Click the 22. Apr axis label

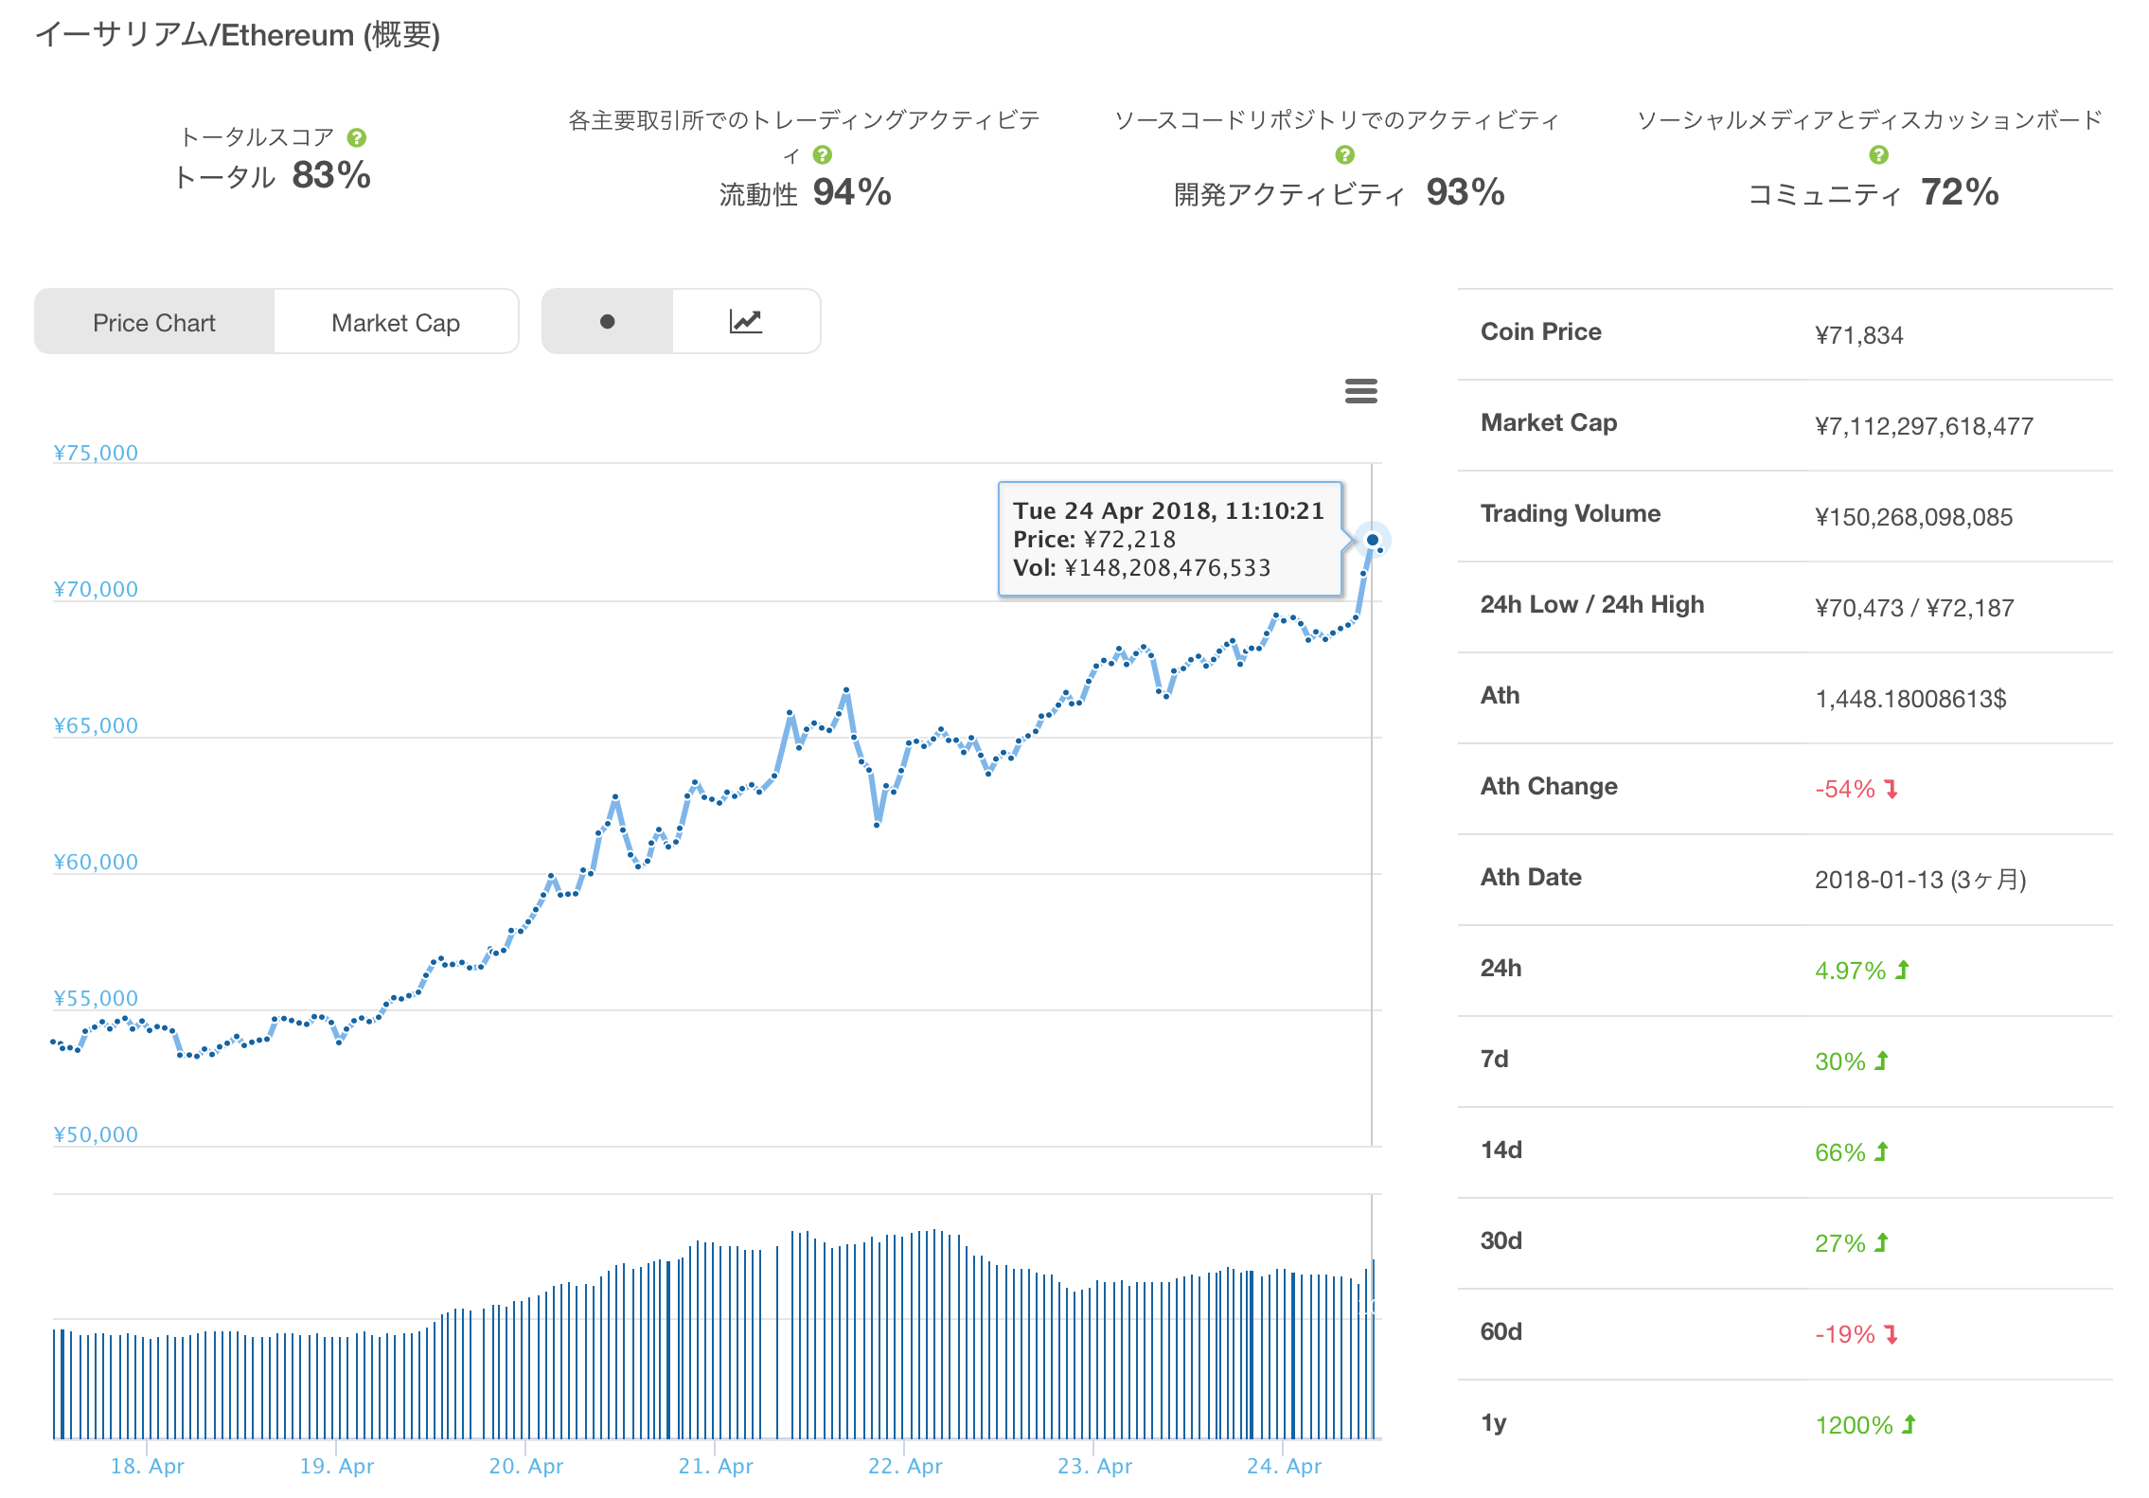pyautogui.click(x=905, y=1466)
